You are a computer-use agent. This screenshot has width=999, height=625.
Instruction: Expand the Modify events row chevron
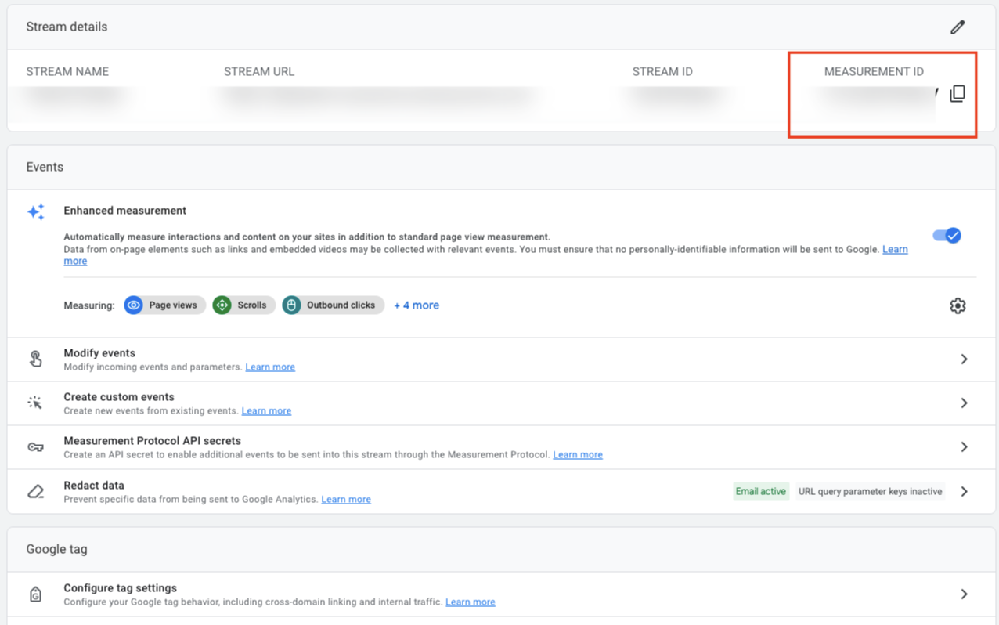[964, 359]
